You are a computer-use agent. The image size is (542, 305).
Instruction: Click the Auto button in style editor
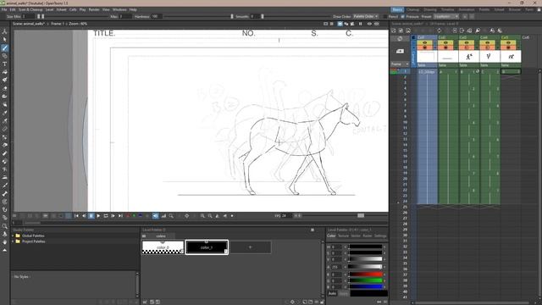click(x=332, y=294)
